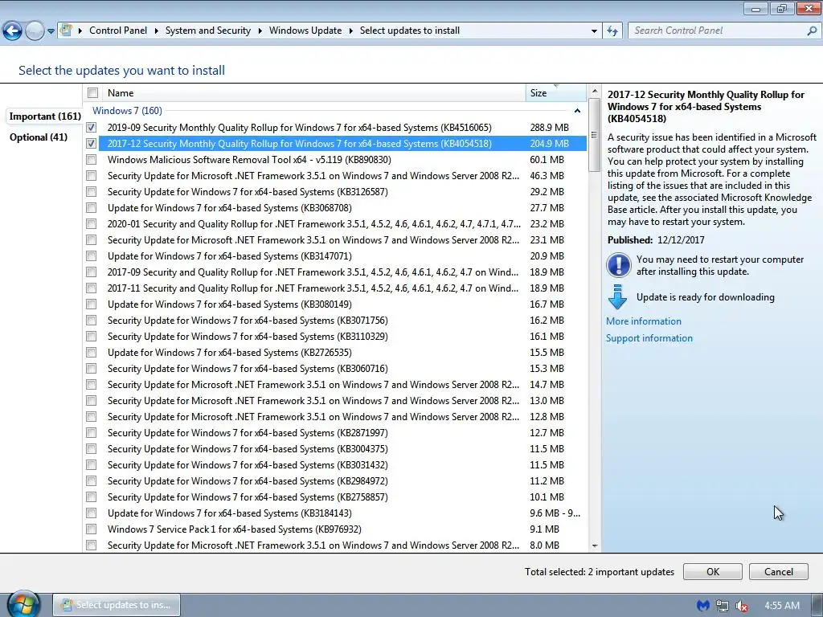Sort list by Size column
Image resolution: width=823 pixels, height=617 pixels.
coord(556,93)
